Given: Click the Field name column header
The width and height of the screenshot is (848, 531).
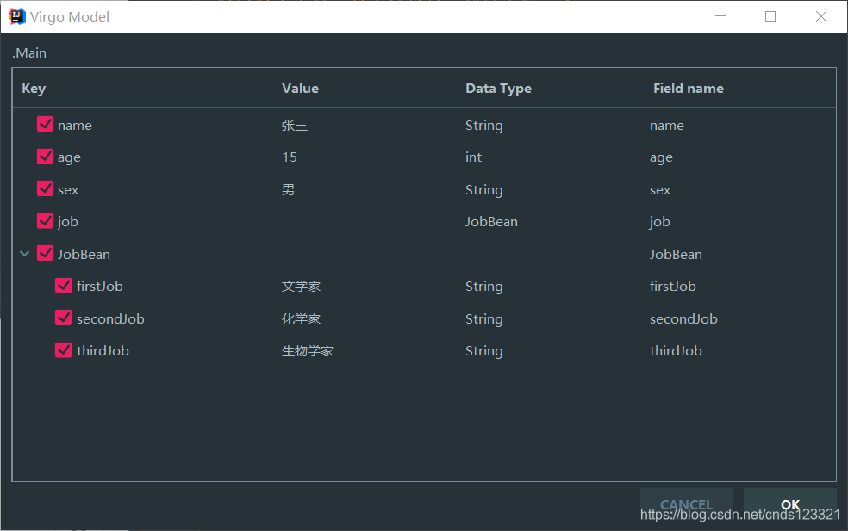Looking at the screenshot, I should coord(688,88).
